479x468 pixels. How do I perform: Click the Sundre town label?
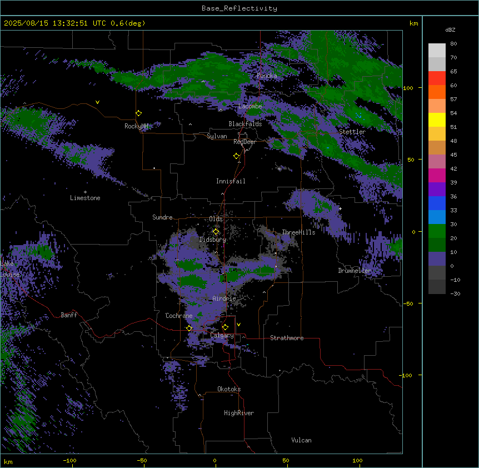click(x=162, y=217)
